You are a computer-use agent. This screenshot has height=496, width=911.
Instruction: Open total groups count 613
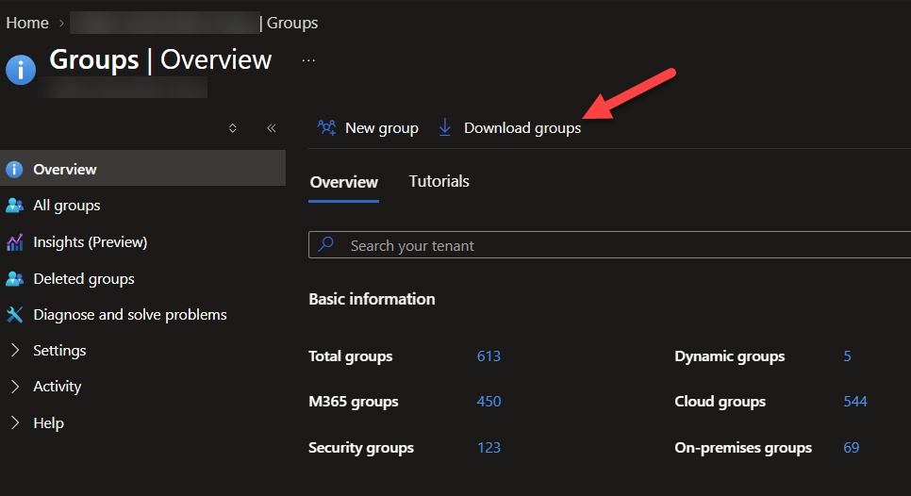click(x=489, y=356)
